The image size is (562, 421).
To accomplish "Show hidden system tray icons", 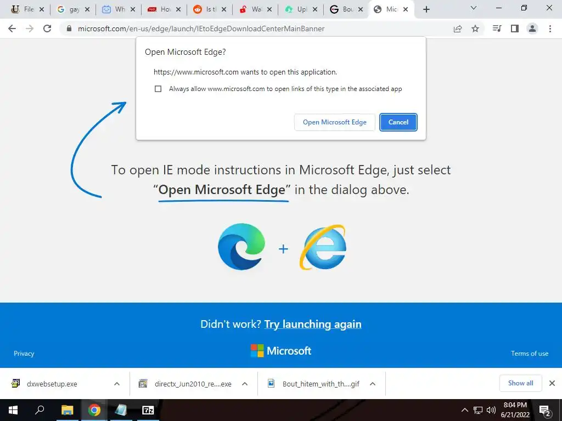I will pos(464,410).
